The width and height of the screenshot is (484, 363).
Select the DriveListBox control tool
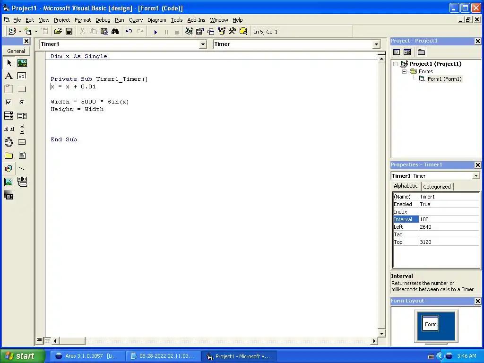pyautogui.click(x=22, y=142)
